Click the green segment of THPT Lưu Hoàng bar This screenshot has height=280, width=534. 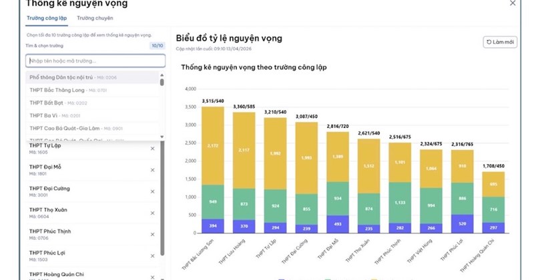click(244, 203)
